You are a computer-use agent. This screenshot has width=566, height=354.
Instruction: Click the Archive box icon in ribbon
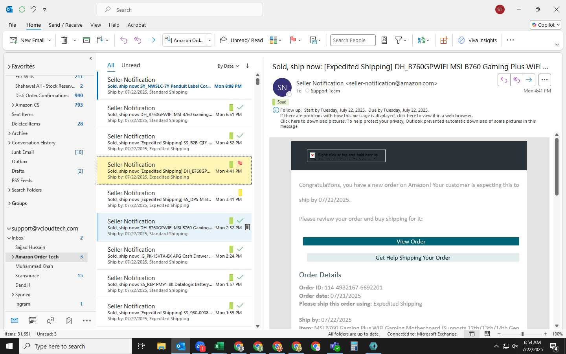pyautogui.click(x=86, y=40)
